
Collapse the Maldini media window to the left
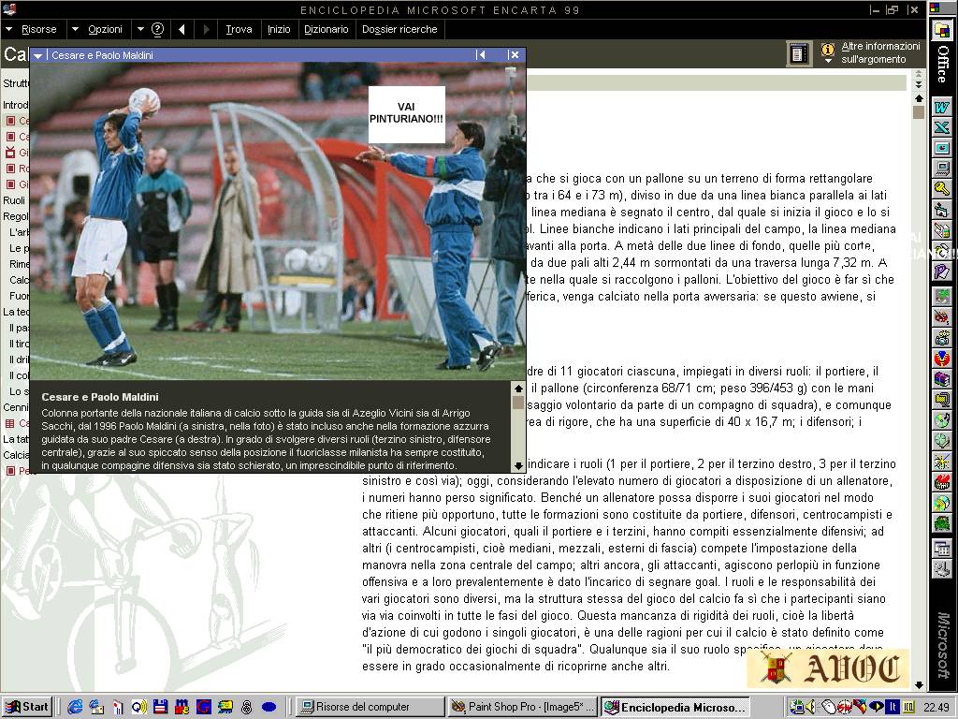[481, 55]
